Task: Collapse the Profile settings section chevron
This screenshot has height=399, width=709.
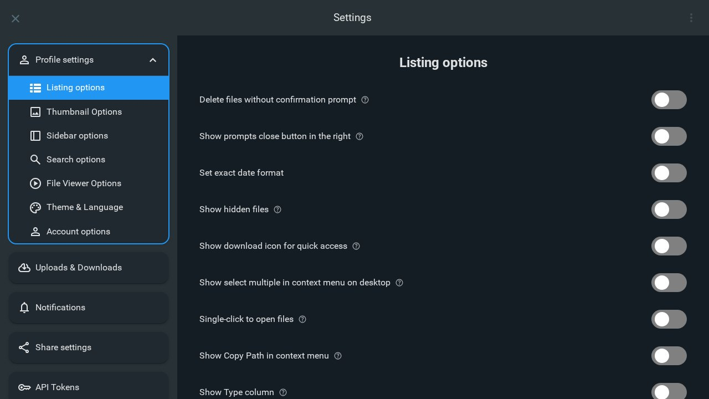Action: (153, 60)
